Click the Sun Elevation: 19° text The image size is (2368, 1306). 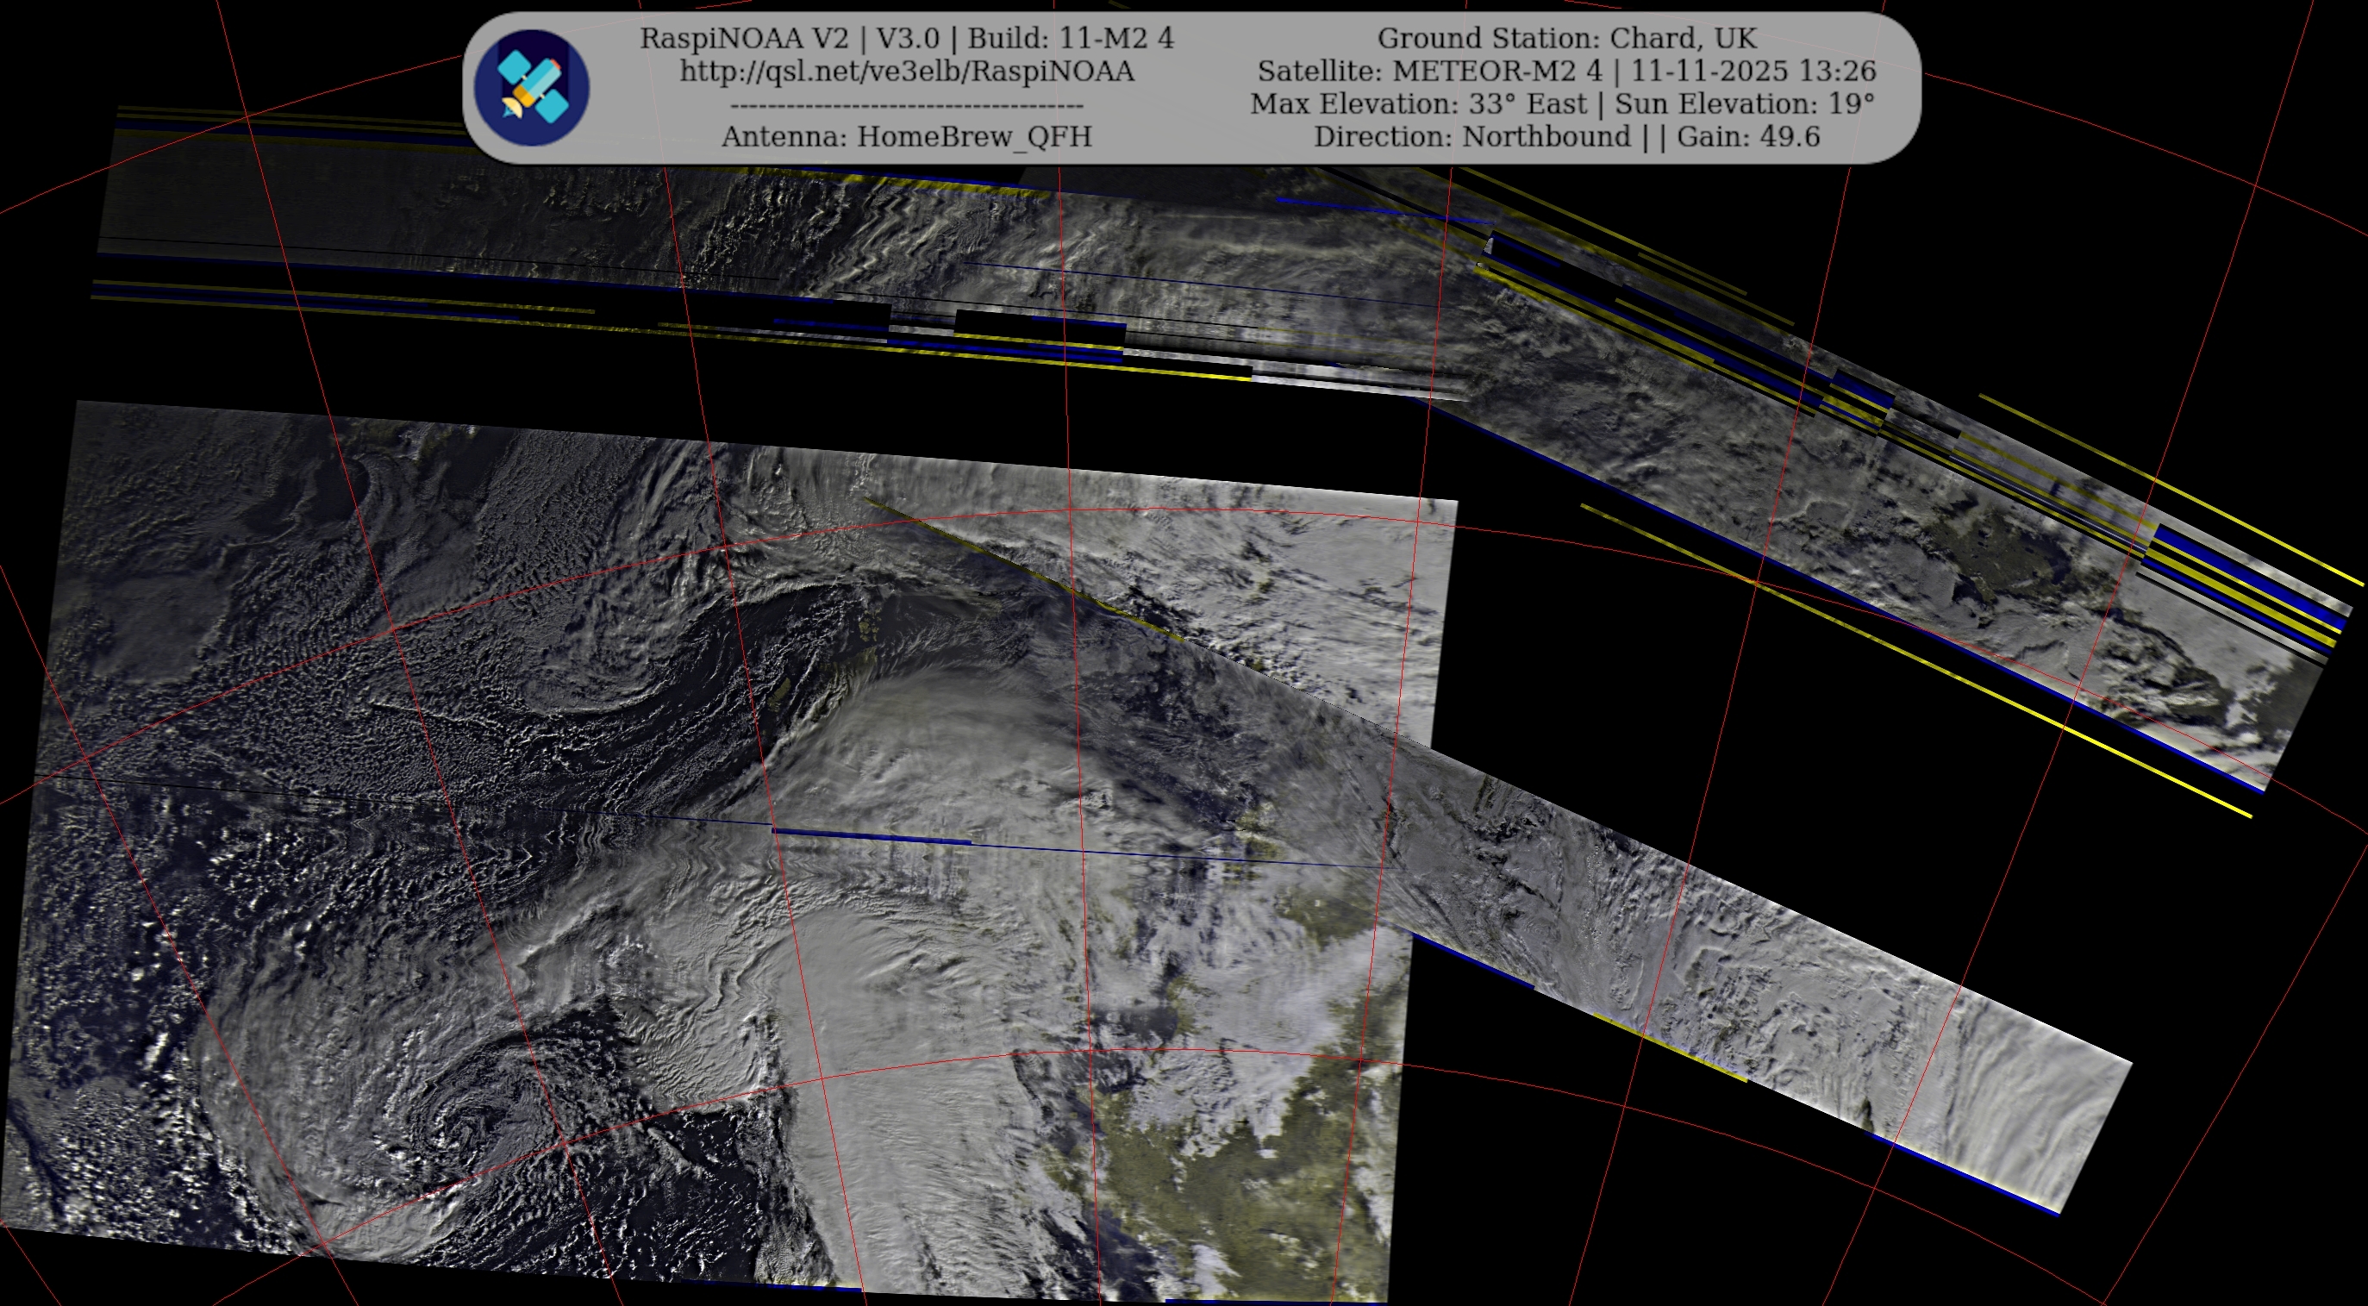[x=1744, y=103]
